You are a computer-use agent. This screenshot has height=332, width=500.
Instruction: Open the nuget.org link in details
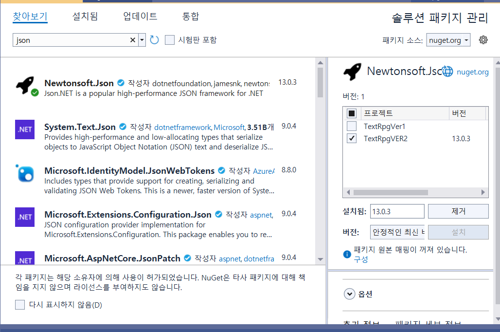tap(473, 72)
